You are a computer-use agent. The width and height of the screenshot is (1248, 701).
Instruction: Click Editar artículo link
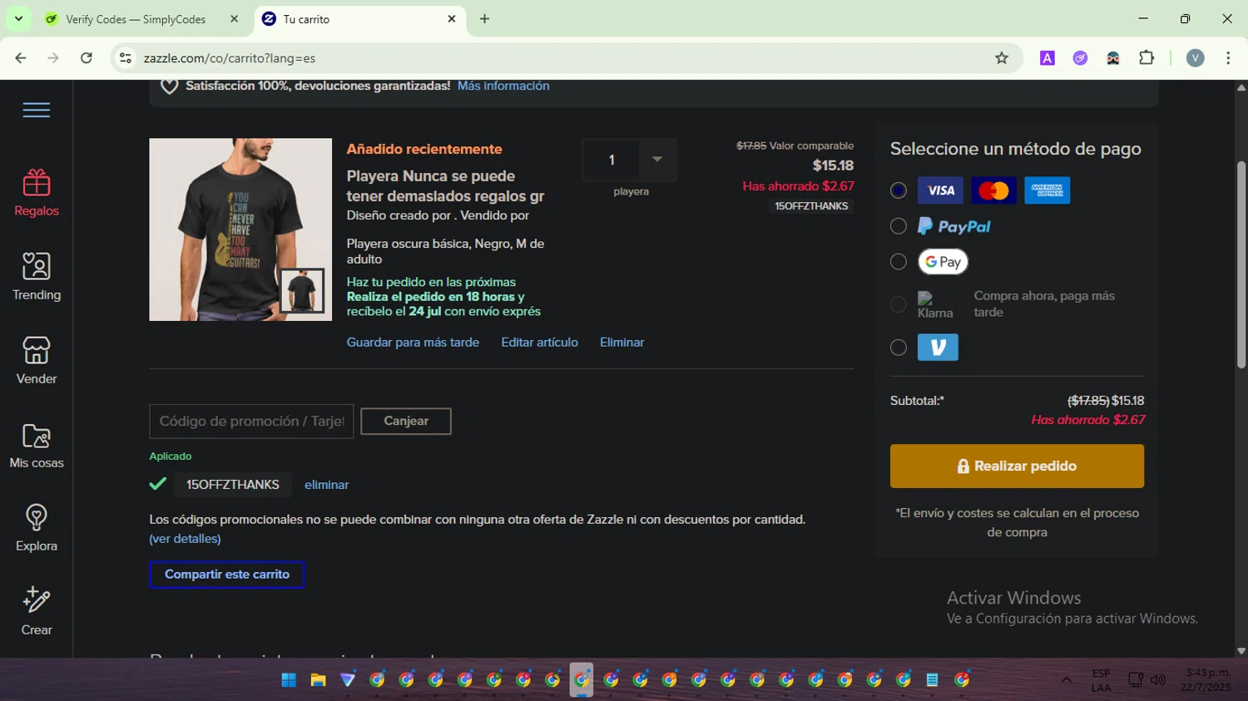[x=539, y=343]
